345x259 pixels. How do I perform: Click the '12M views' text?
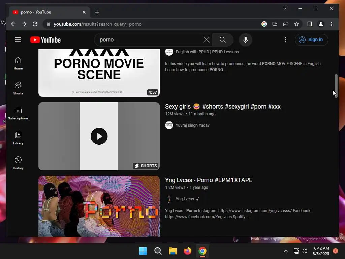tap(175, 114)
